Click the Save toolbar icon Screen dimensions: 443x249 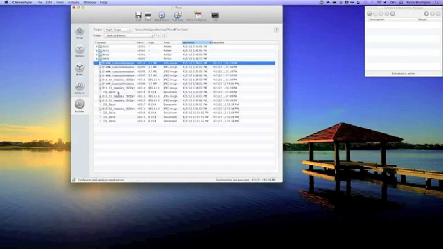(x=138, y=15)
